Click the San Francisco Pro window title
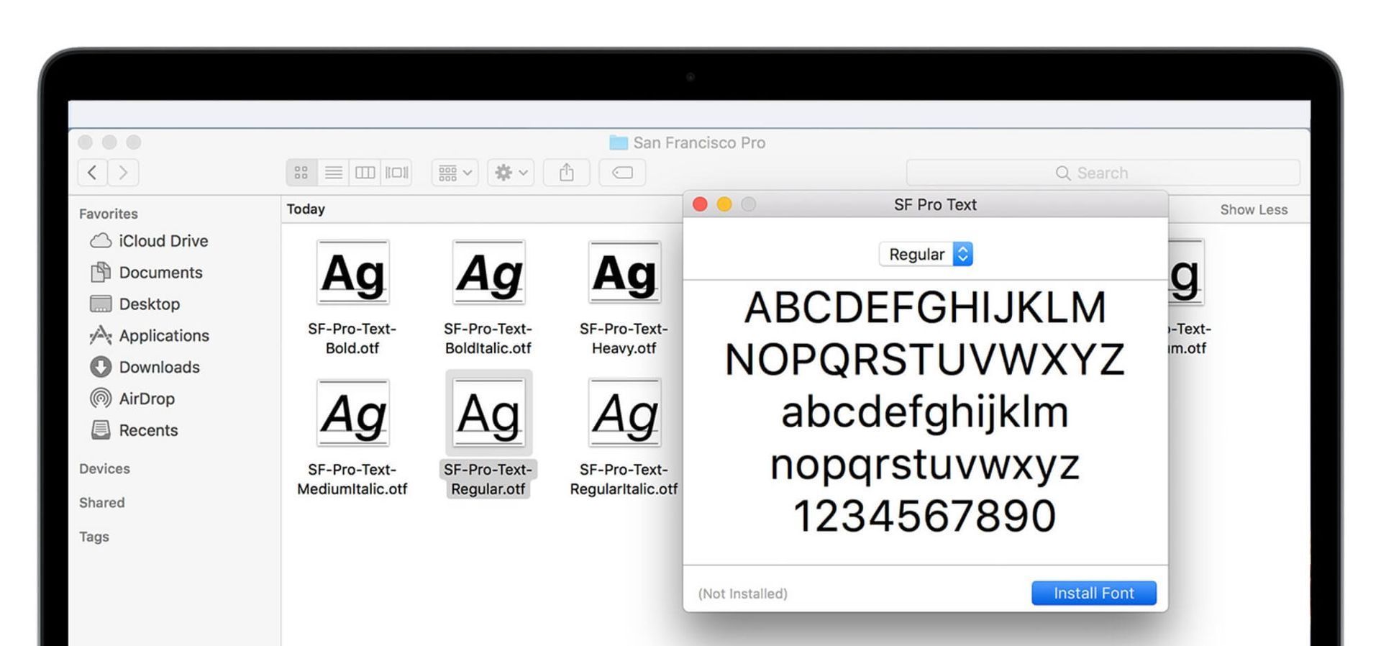 click(x=688, y=142)
